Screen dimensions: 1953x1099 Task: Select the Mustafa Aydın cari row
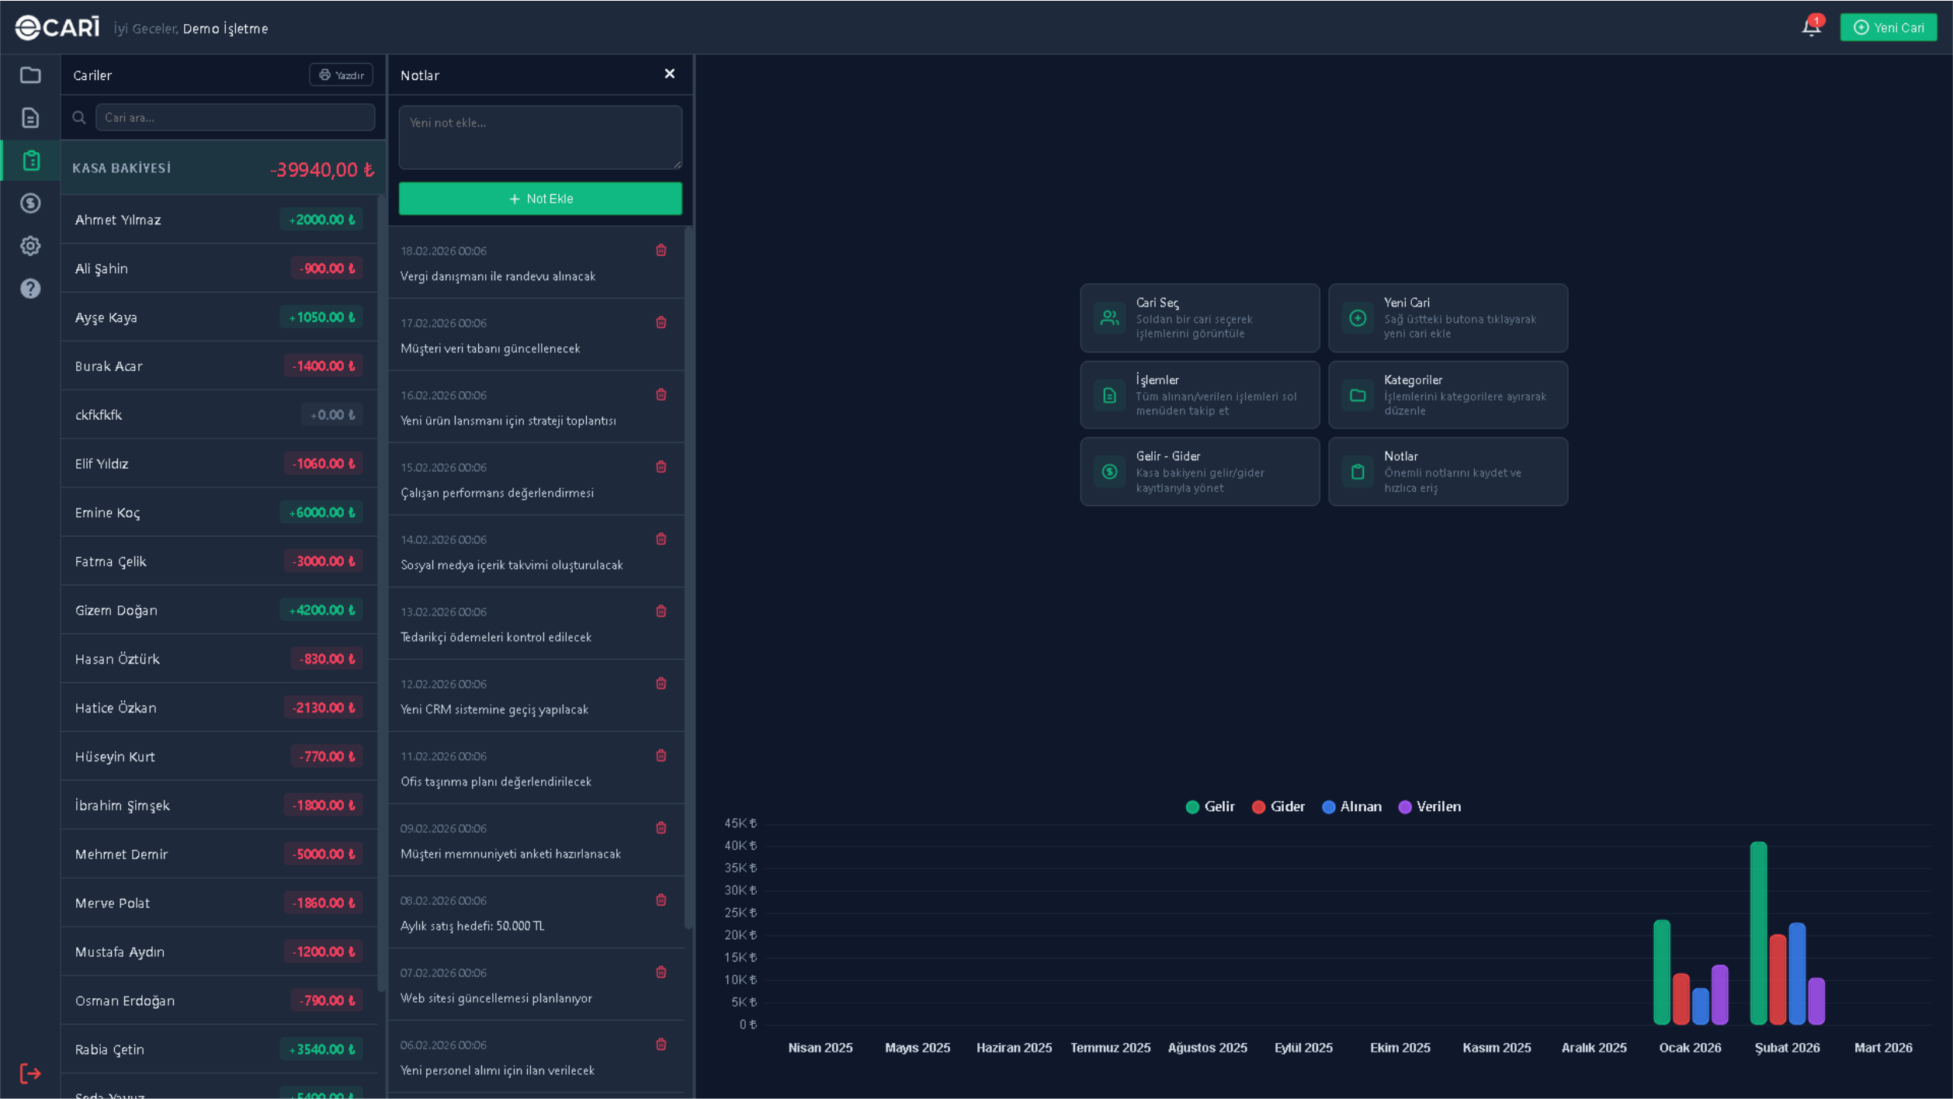(x=219, y=952)
